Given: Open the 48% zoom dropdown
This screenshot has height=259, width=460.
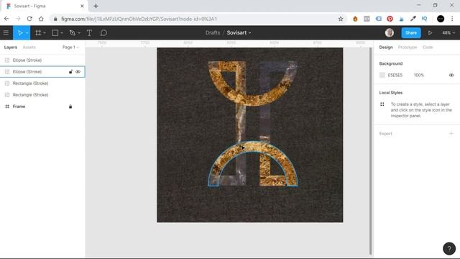Looking at the screenshot, I should point(448,33).
